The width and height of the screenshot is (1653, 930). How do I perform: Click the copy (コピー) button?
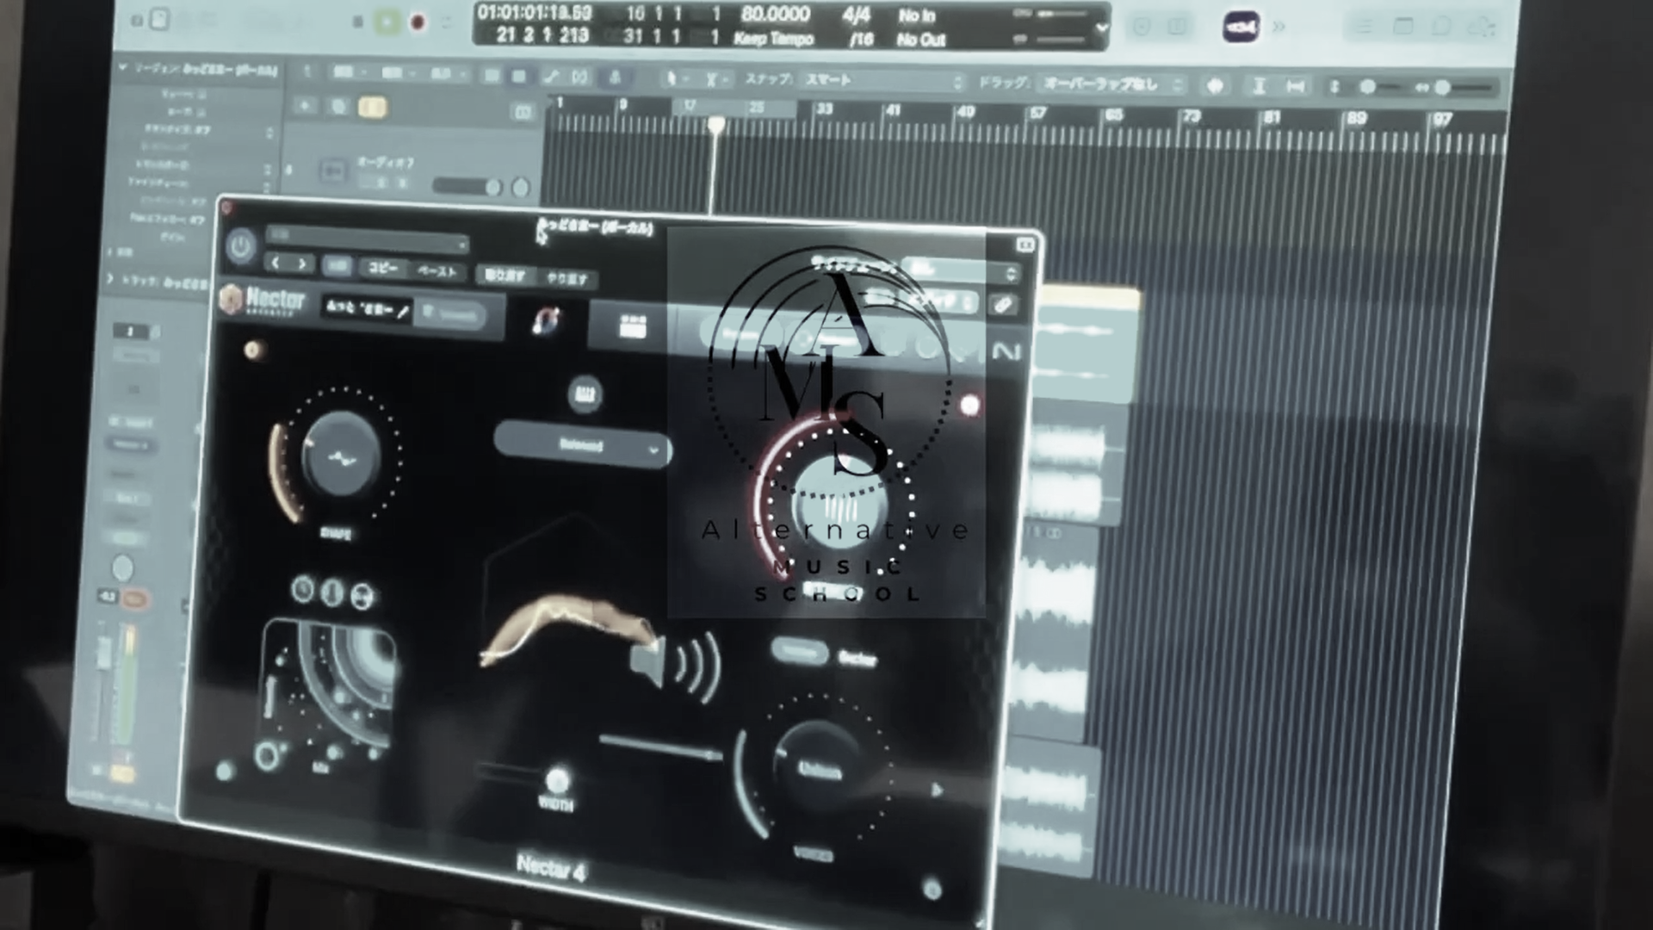click(382, 268)
